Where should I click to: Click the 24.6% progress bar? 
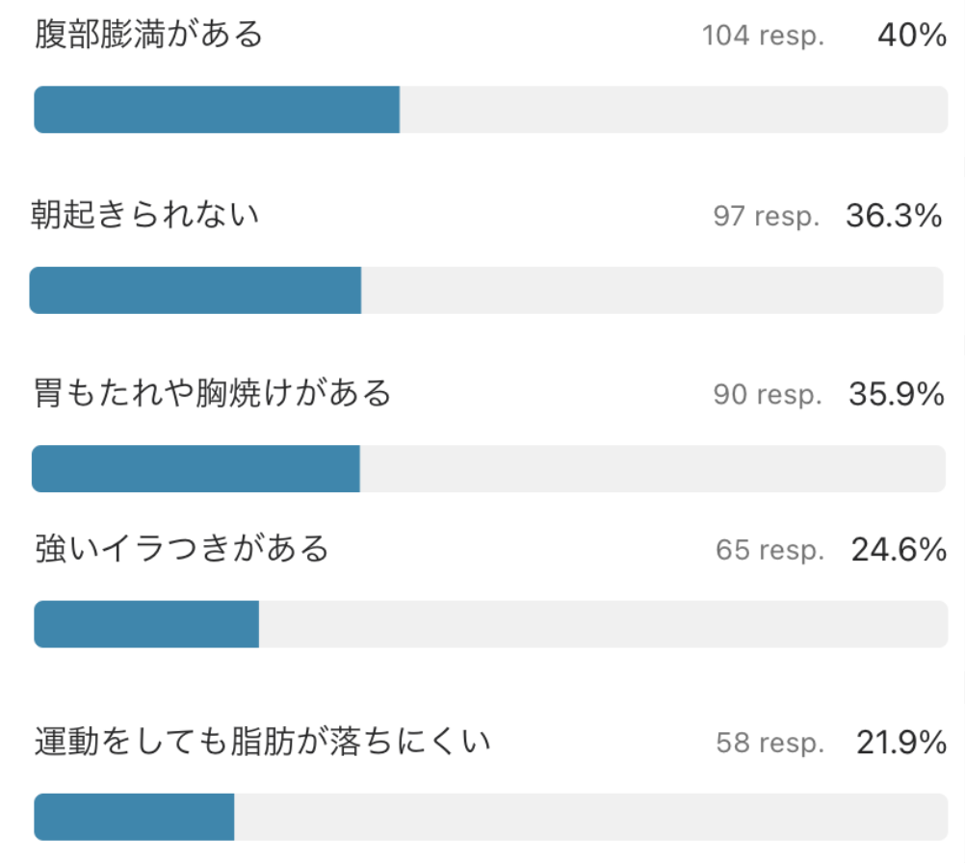(x=490, y=624)
